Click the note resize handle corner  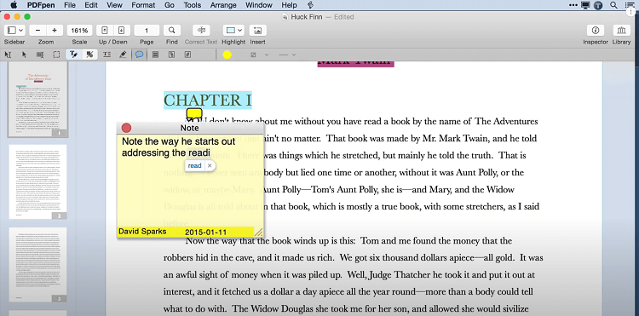click(258, 233)
